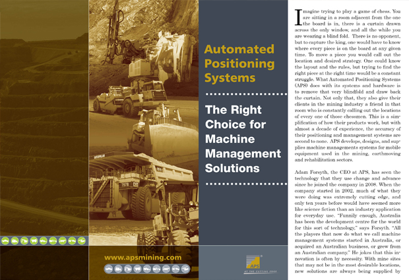
Task: Click the paragraph starting "Adam Forsyth, the CEO"
Action: click(348, 221)
